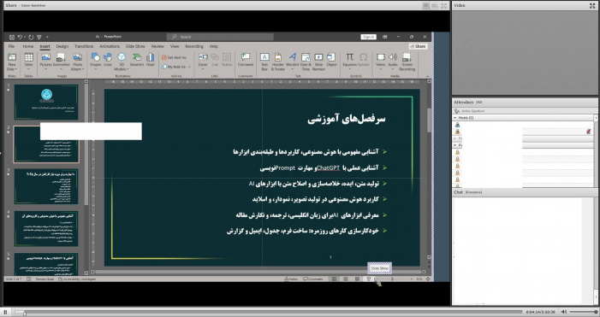Open the My Add-ins dropdown

click(x=176, y=67)
